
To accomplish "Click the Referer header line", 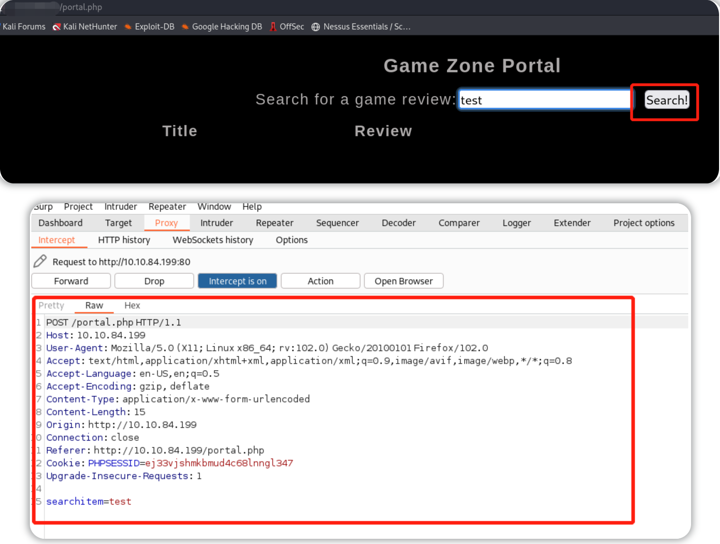I will click(x=155, y=450).
